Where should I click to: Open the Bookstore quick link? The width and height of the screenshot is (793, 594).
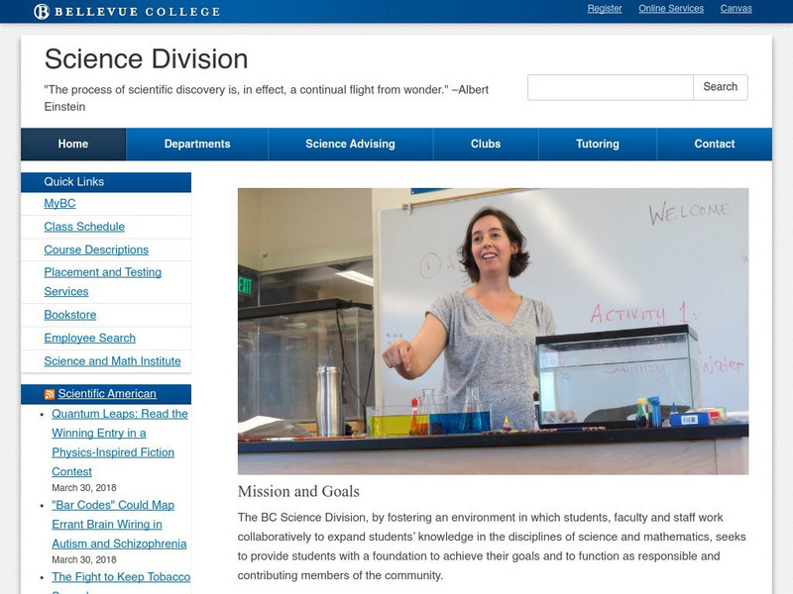point(69,315)
